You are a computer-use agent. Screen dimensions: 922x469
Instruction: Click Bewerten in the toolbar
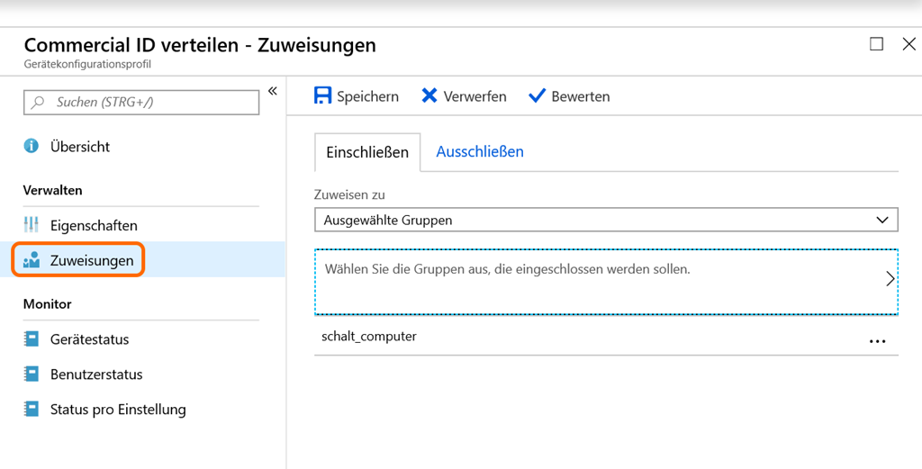click(x=569, y=96)
